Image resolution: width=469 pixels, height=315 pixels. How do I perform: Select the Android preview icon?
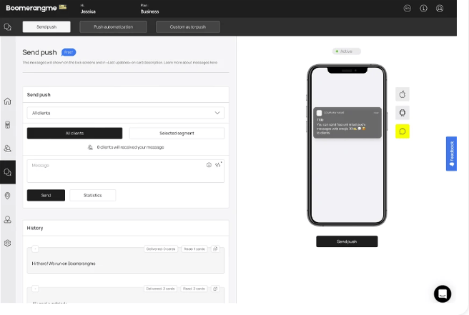pos(403,113)
